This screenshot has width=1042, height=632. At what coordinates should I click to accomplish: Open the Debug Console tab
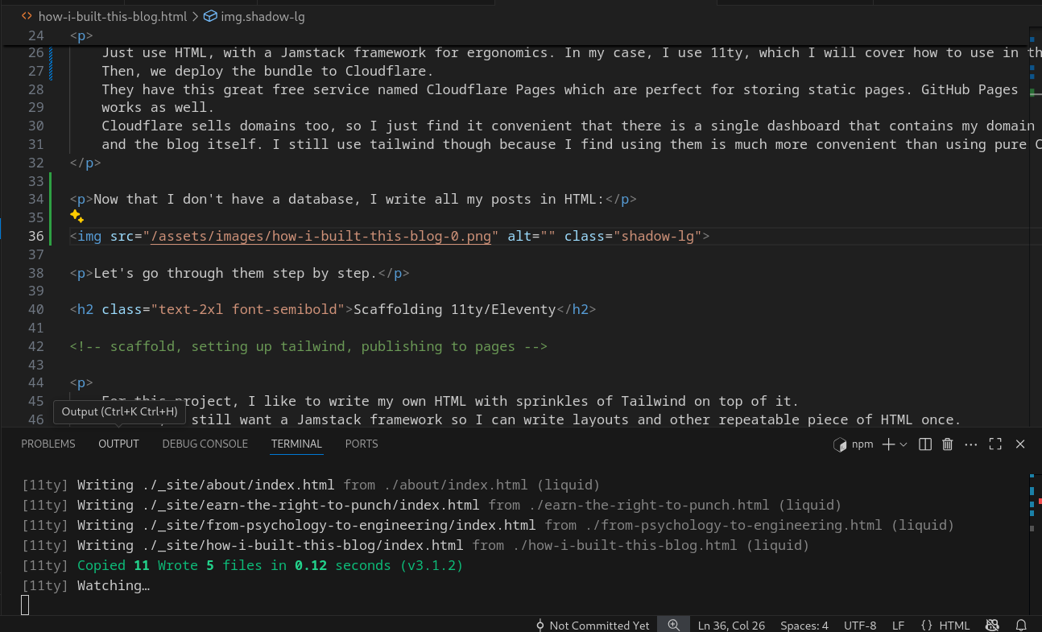click(205, 444)
